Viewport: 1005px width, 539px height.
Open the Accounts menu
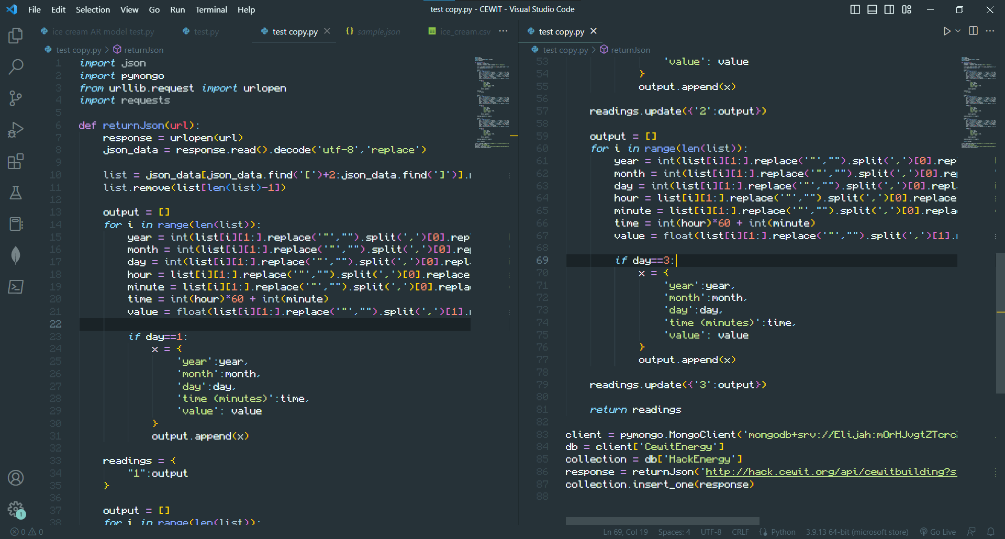[16, 478]
